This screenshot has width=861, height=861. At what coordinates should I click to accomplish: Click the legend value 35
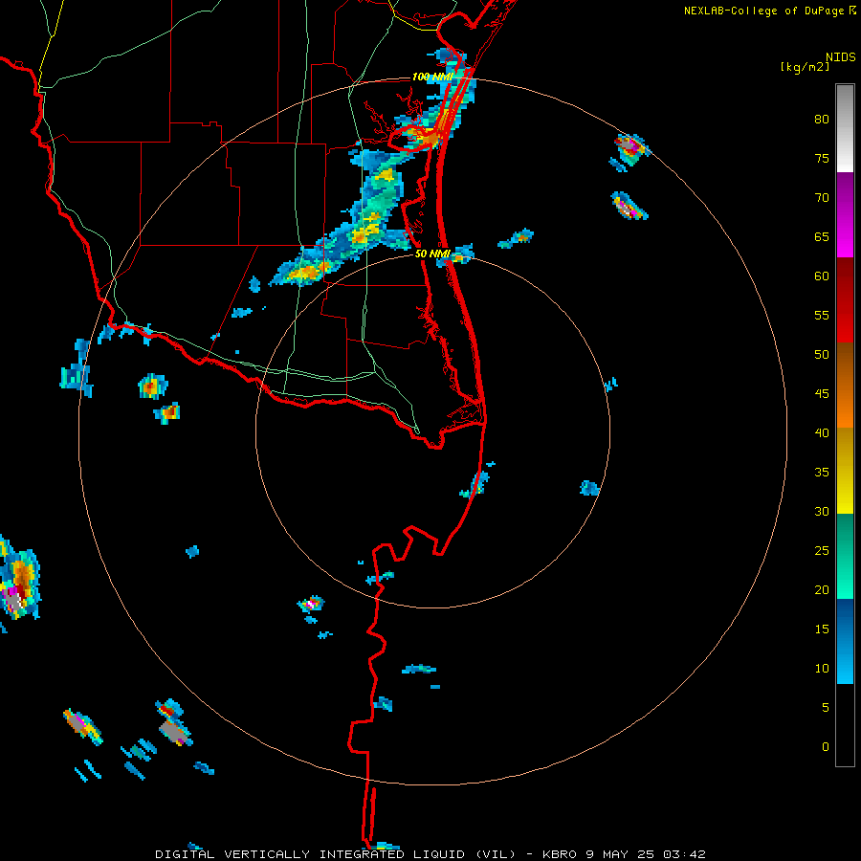[x=822, y=473]
